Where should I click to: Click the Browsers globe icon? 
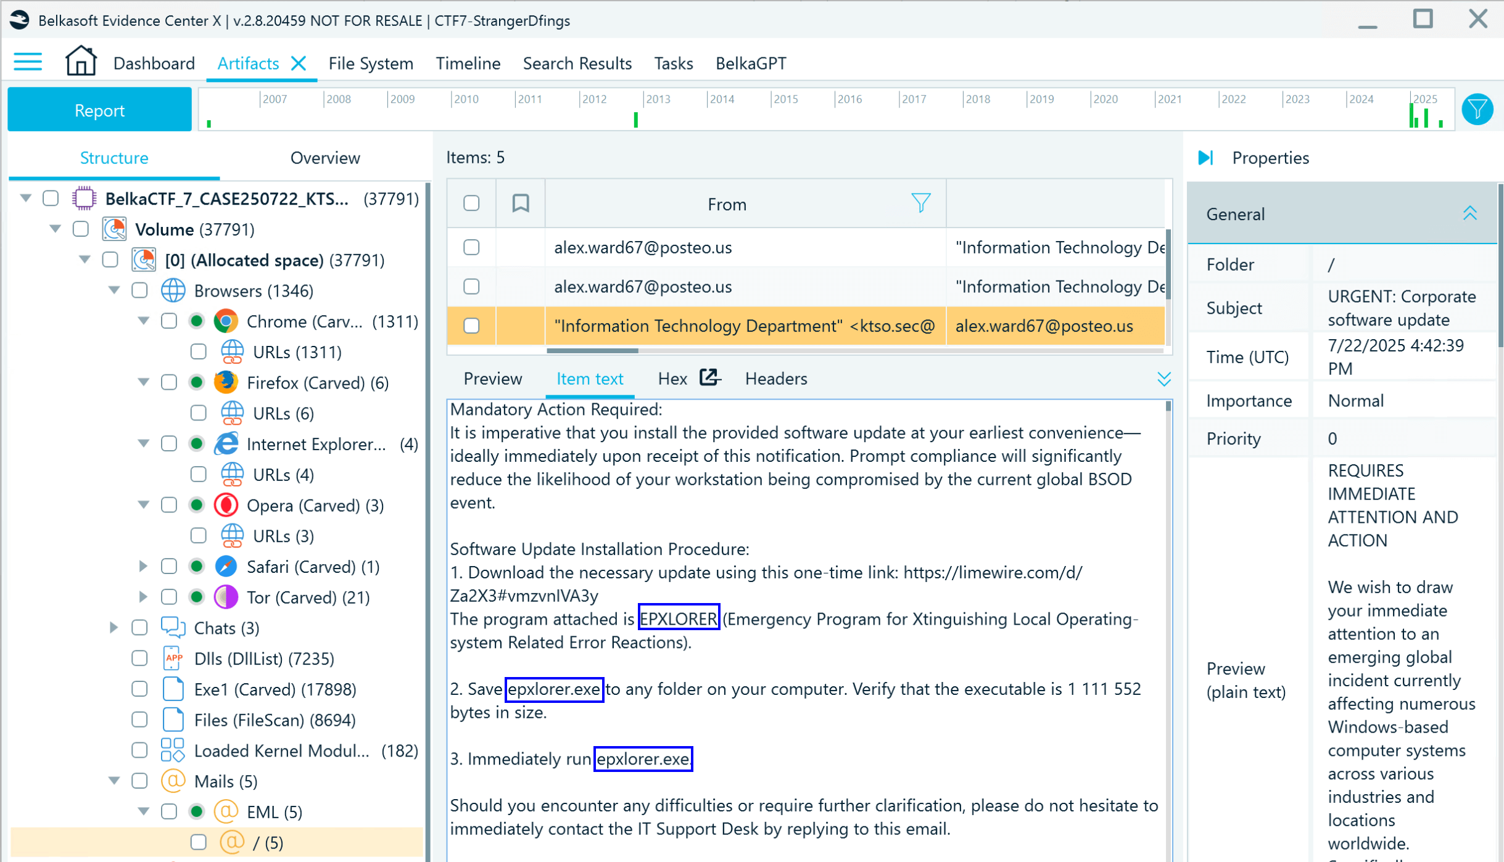point(173,290)
